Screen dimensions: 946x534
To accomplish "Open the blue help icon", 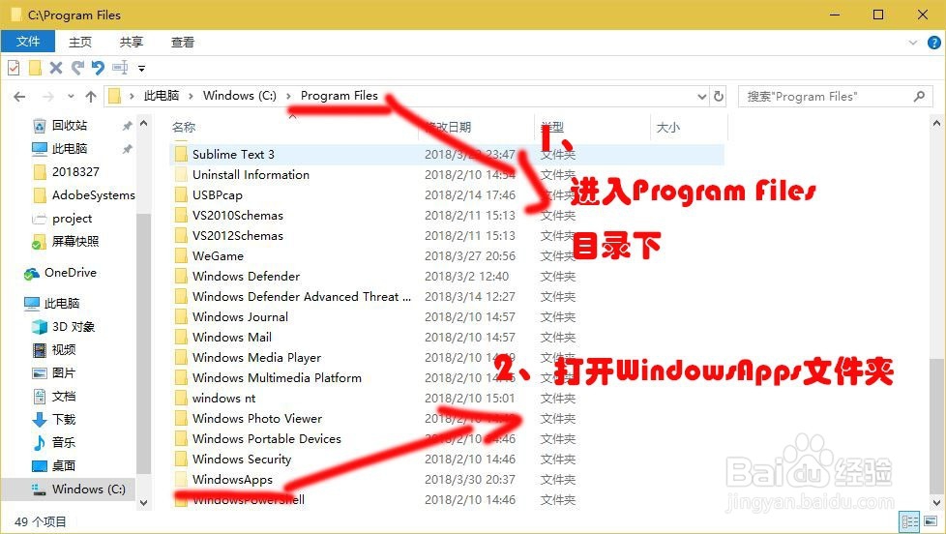I will [x=933, y=43].
